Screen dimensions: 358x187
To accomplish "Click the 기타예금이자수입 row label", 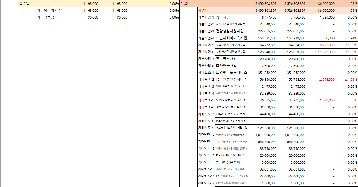I will [x=50, y=10].
